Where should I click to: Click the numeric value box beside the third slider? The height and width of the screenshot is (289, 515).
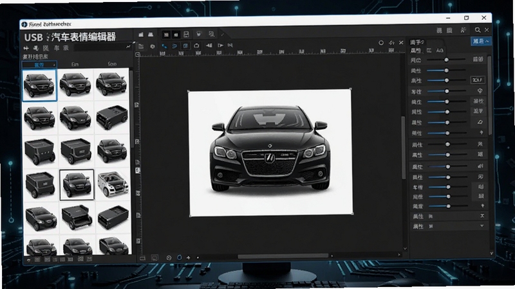pyautogui.click(x=478, y=80)
